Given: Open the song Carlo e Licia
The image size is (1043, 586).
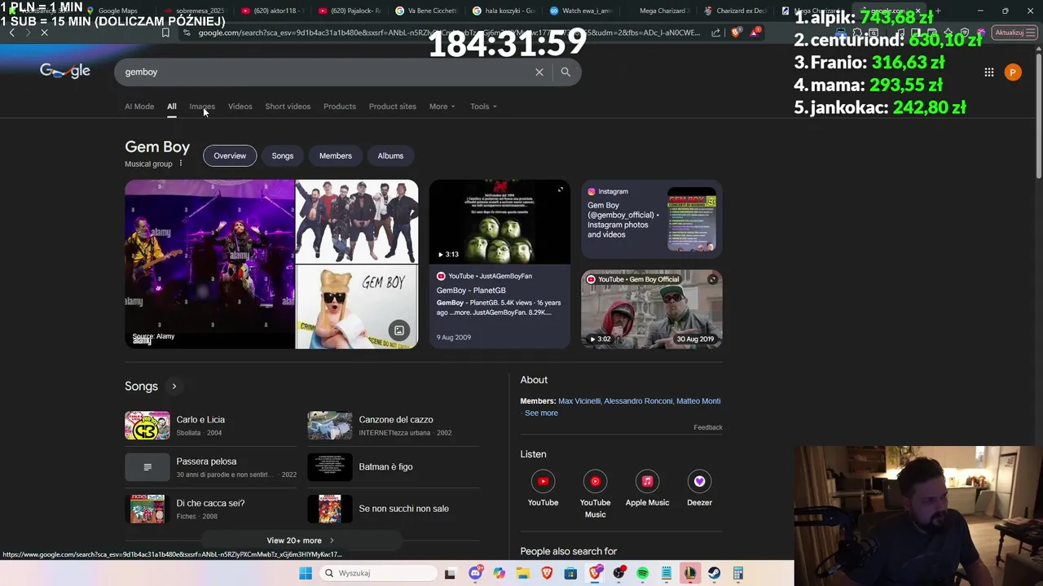Looking at the screenshot, I should (x=211, y=425).
